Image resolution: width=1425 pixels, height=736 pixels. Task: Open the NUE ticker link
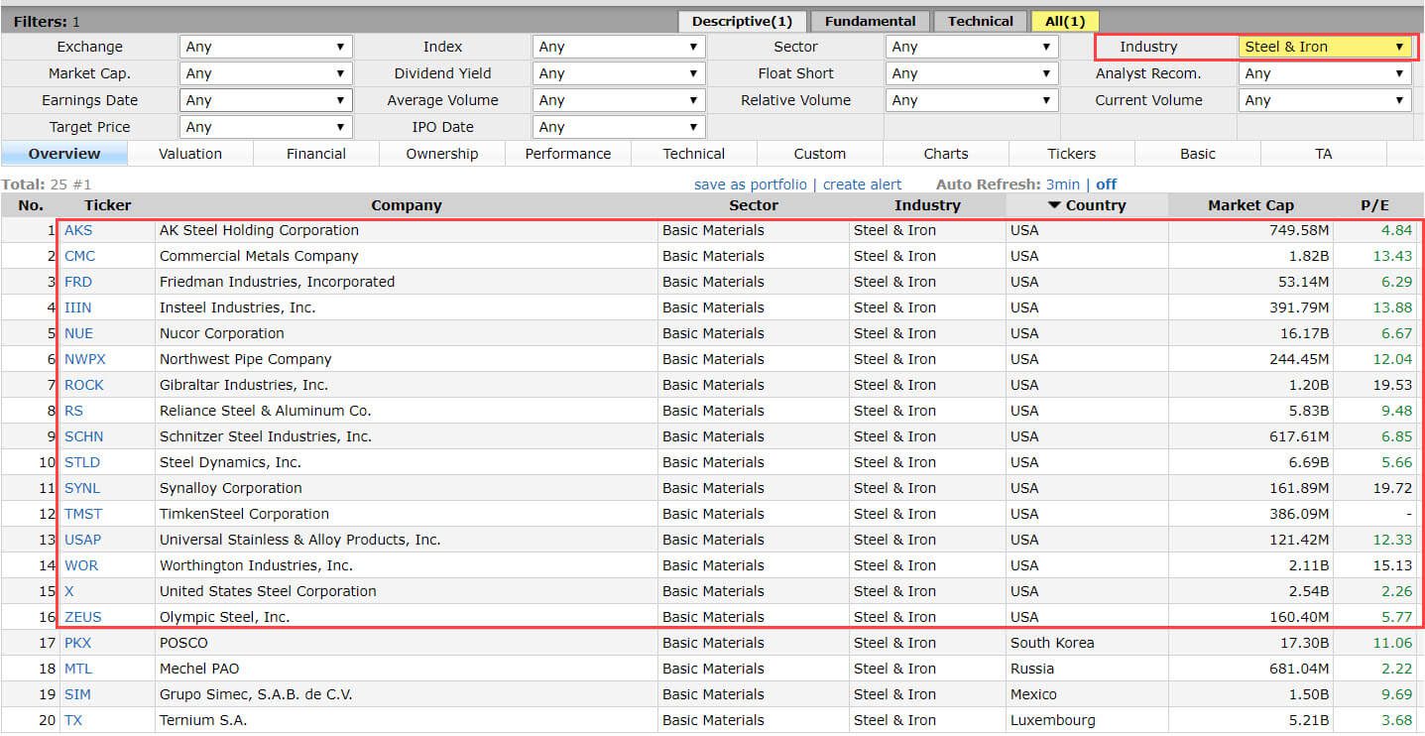click(x=78, y=333)
